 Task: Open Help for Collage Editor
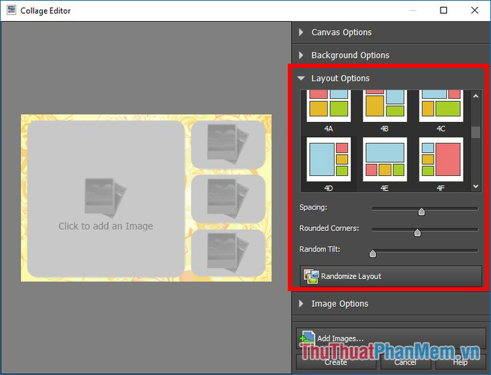[460, 362]
